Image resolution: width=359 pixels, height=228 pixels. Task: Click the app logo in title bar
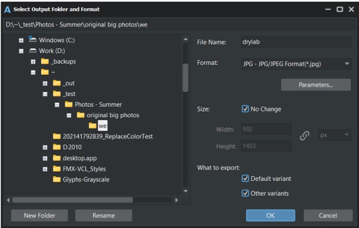pyautogui.click(x=7, y=9)
